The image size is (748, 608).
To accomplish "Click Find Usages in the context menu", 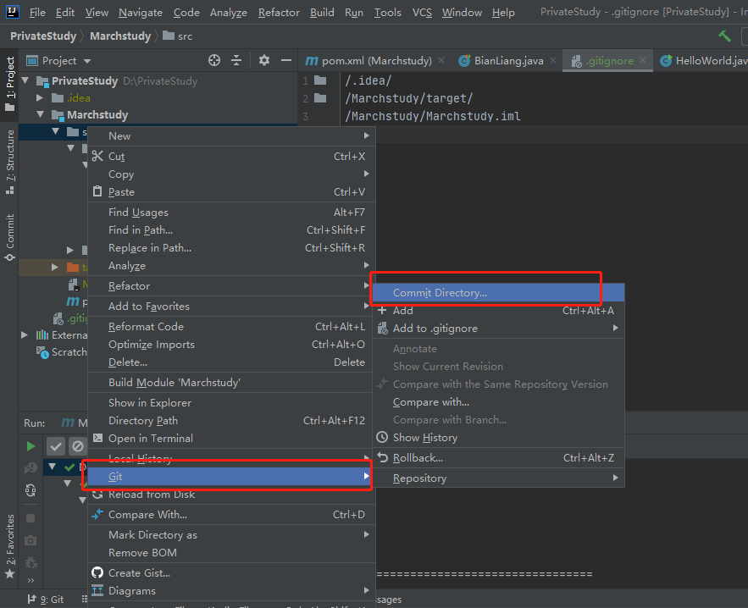I will 232,213.
